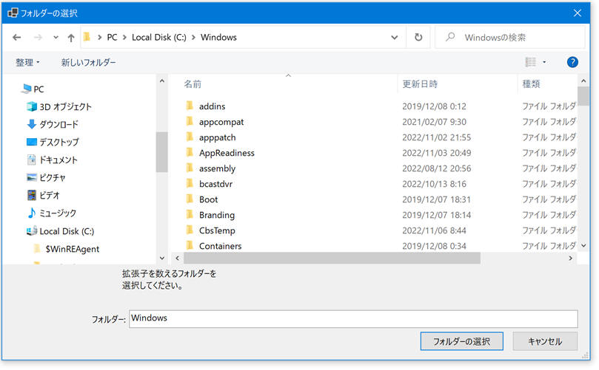Image resolution: width=599 pixels, height=370 pixels.
Task: Go up one folder level
Action: pyautogui.click(x=71, y=38)
